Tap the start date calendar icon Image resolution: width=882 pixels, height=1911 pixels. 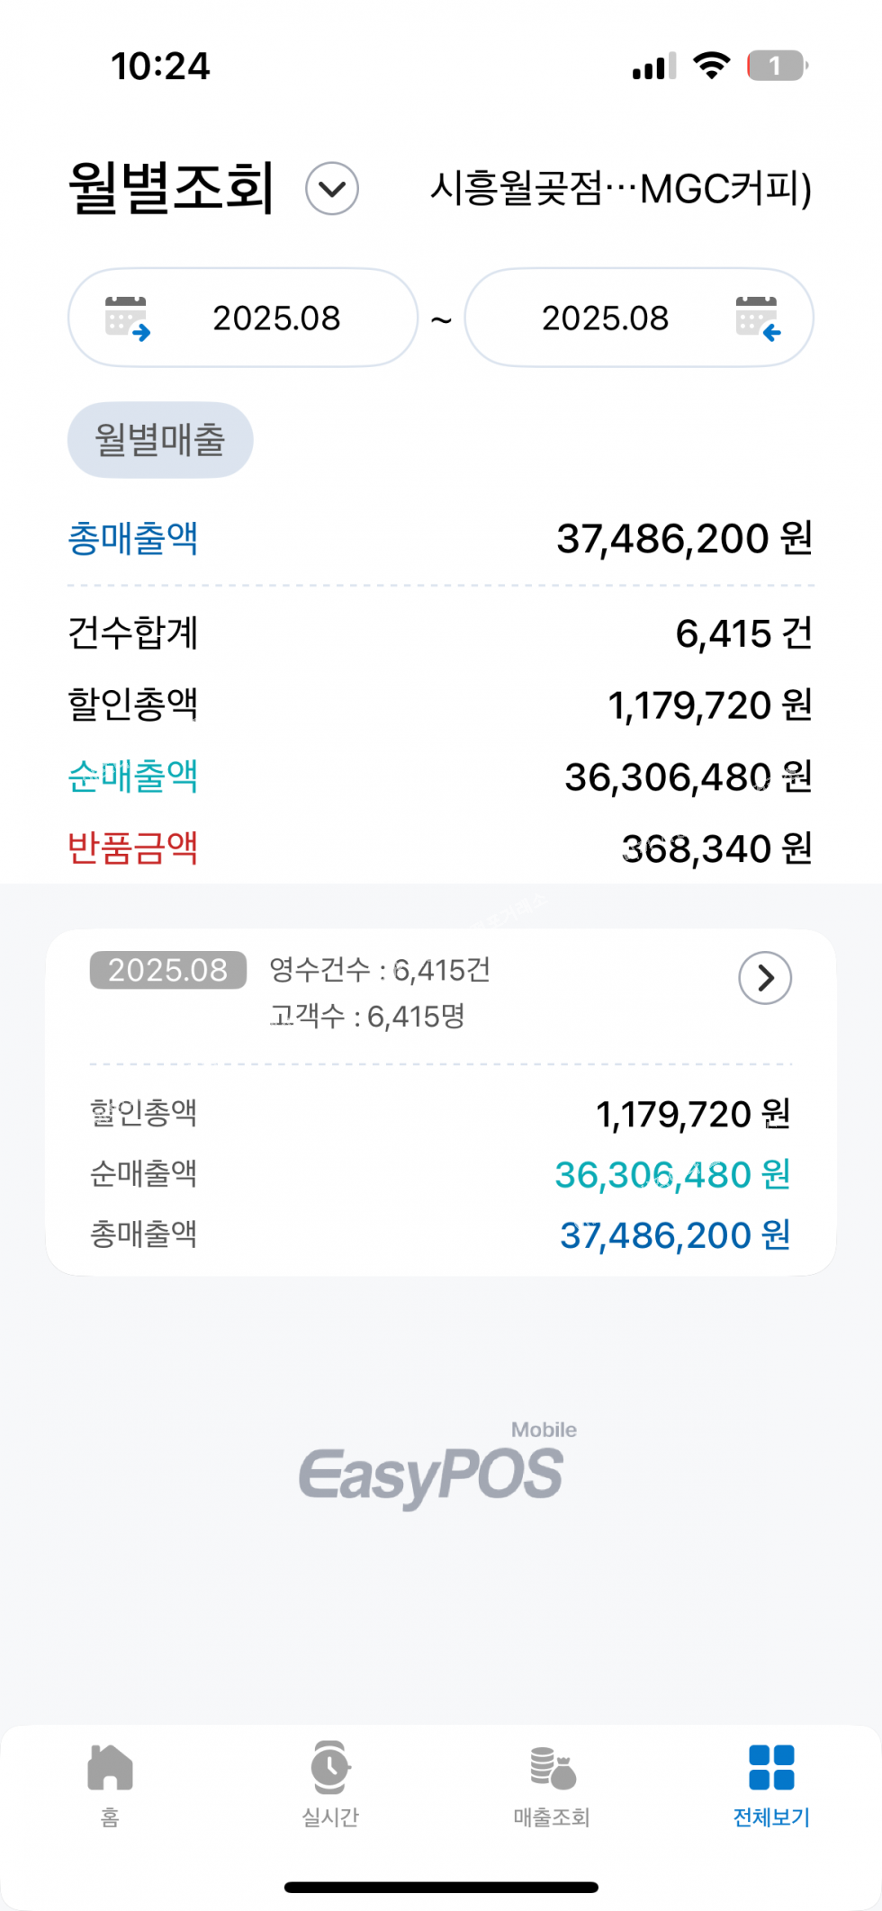coord(127,318)
